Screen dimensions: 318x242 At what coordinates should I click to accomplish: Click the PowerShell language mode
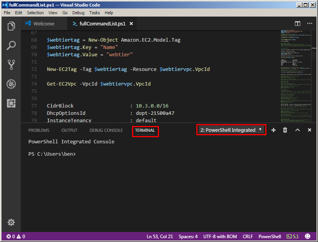pyautogui.click(x=270, y=236)
